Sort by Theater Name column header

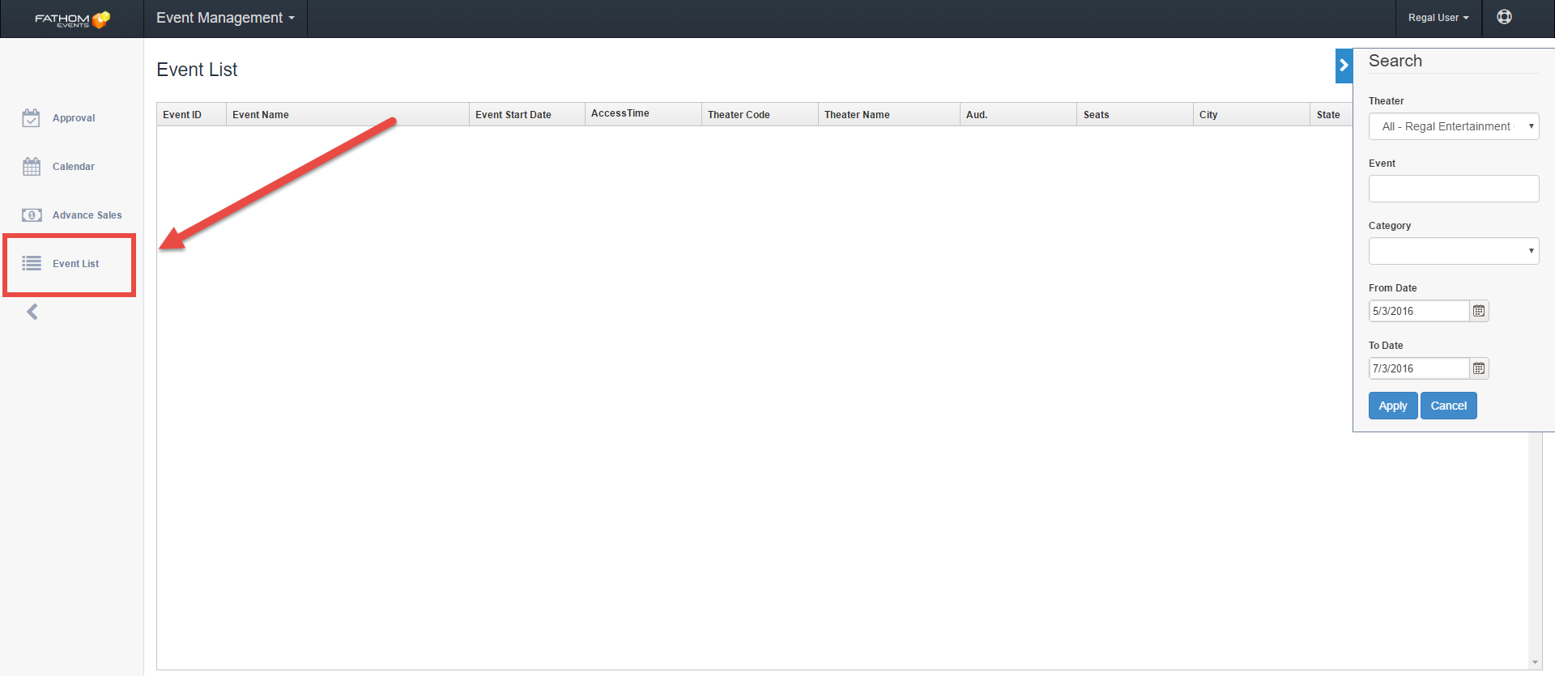[857, 115]
